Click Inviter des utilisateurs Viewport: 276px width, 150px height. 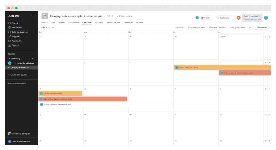[25, 63]
